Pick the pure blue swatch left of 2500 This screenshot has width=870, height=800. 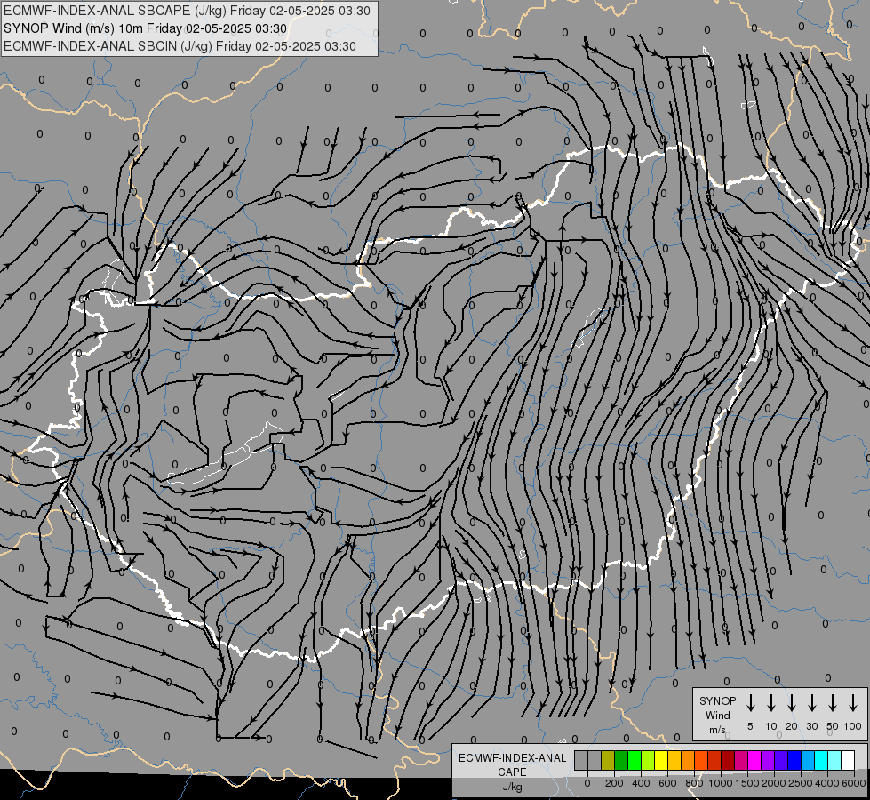click(x=794, y=760)
